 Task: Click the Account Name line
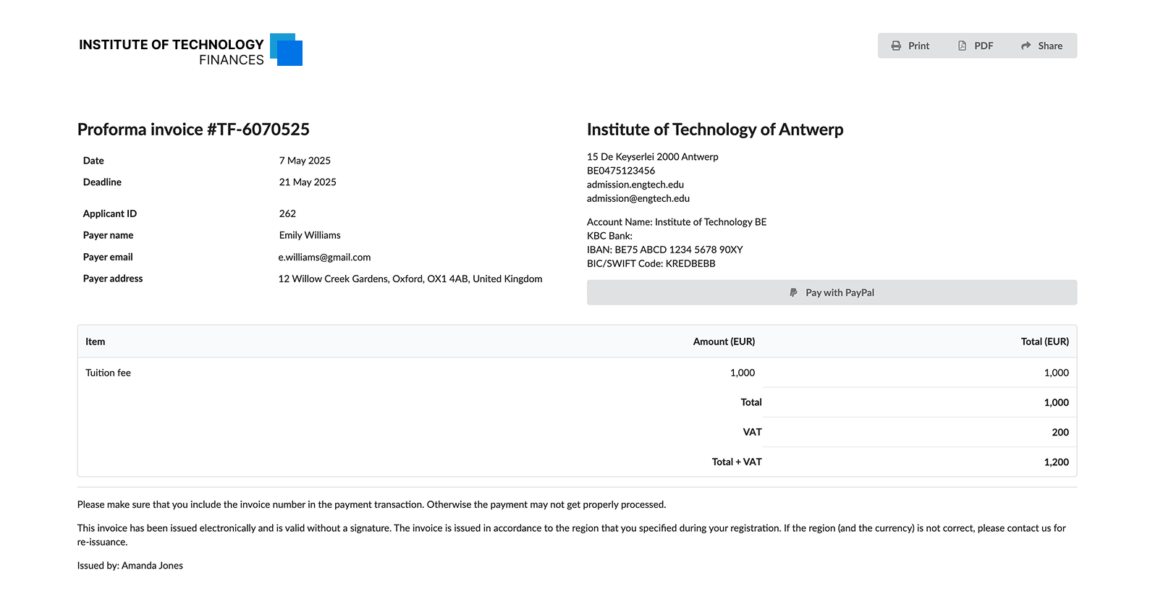(x=677, y=222)
